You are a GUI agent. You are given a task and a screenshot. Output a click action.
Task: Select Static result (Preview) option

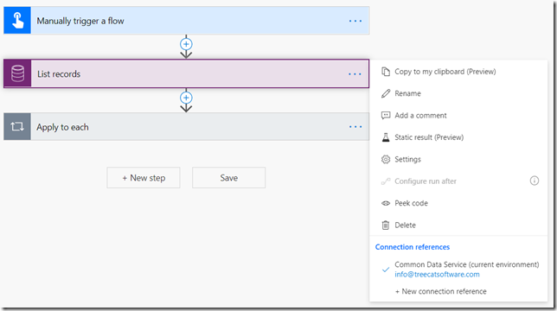(429, 137)
